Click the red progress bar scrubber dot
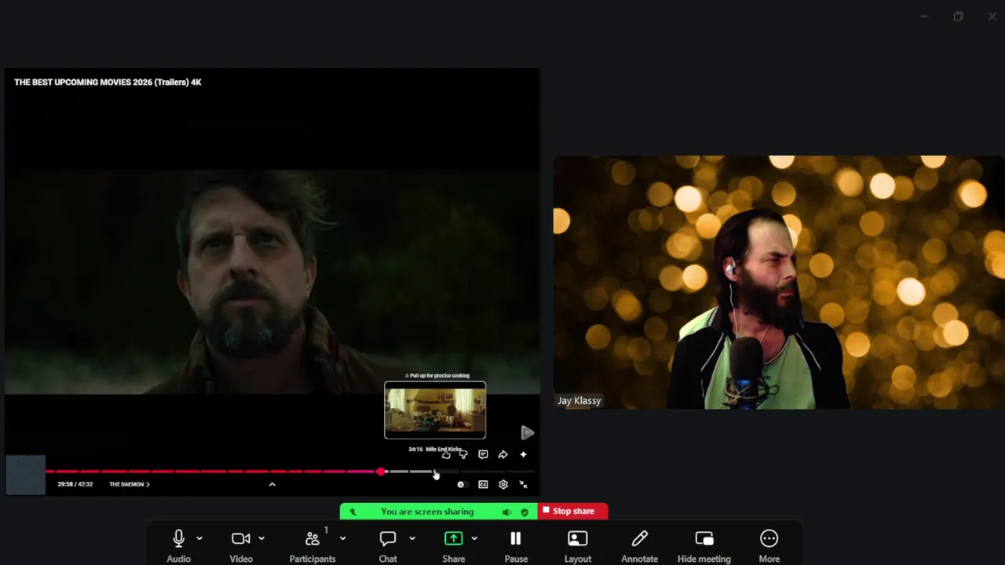1005x565 pixels. [381, 472]
